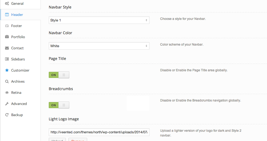Click the Page Title switch grip handle
Image resolution: width=267 pixels, height=141 pixels.
[64, 75]
